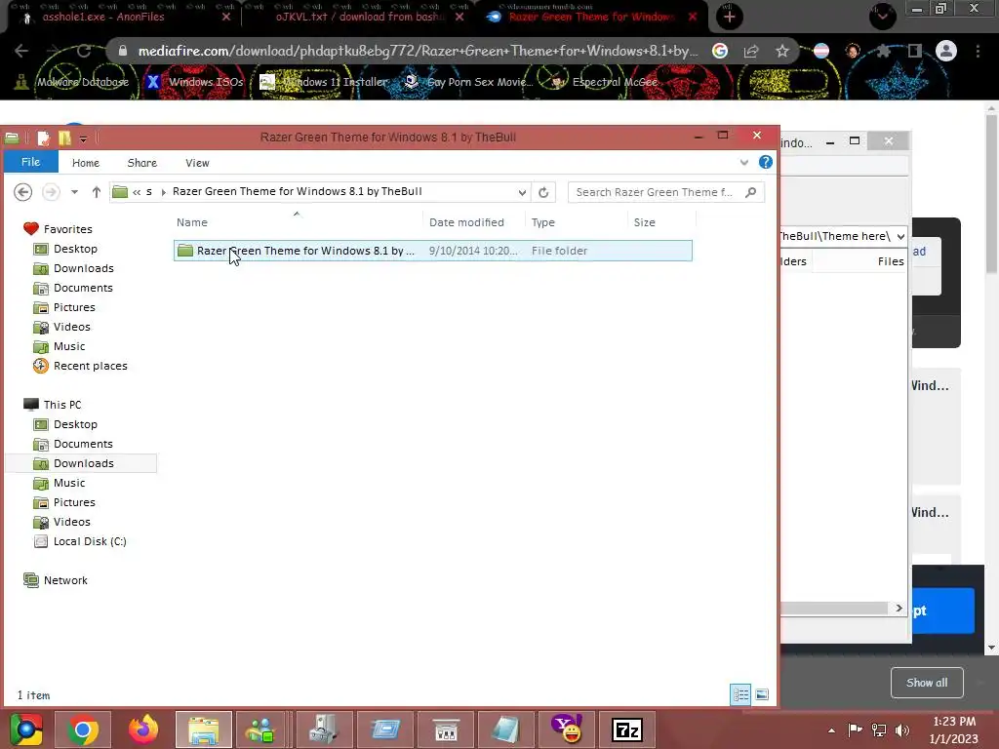
Task: Open the Customize Quick Access Toolbar dropdown
Action: point(83,138)
